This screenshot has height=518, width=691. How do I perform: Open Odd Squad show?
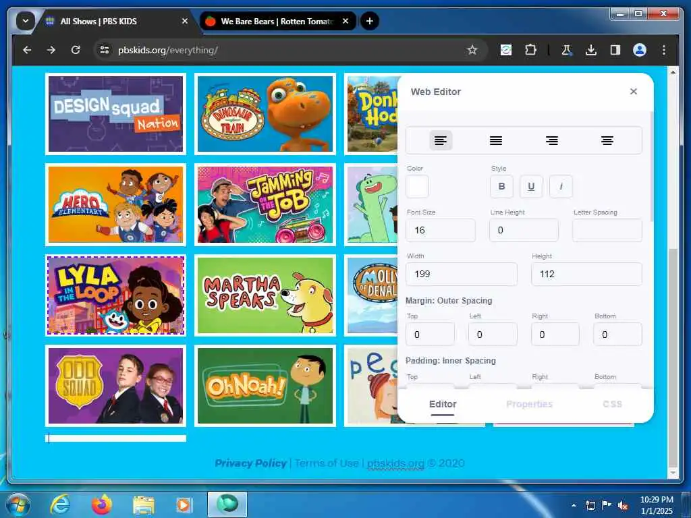(x=115, y=385)
